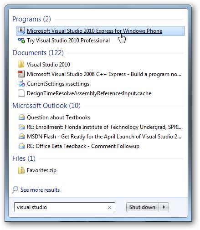Click the Shut down button

pyautogui.click(x=142, y=207)
